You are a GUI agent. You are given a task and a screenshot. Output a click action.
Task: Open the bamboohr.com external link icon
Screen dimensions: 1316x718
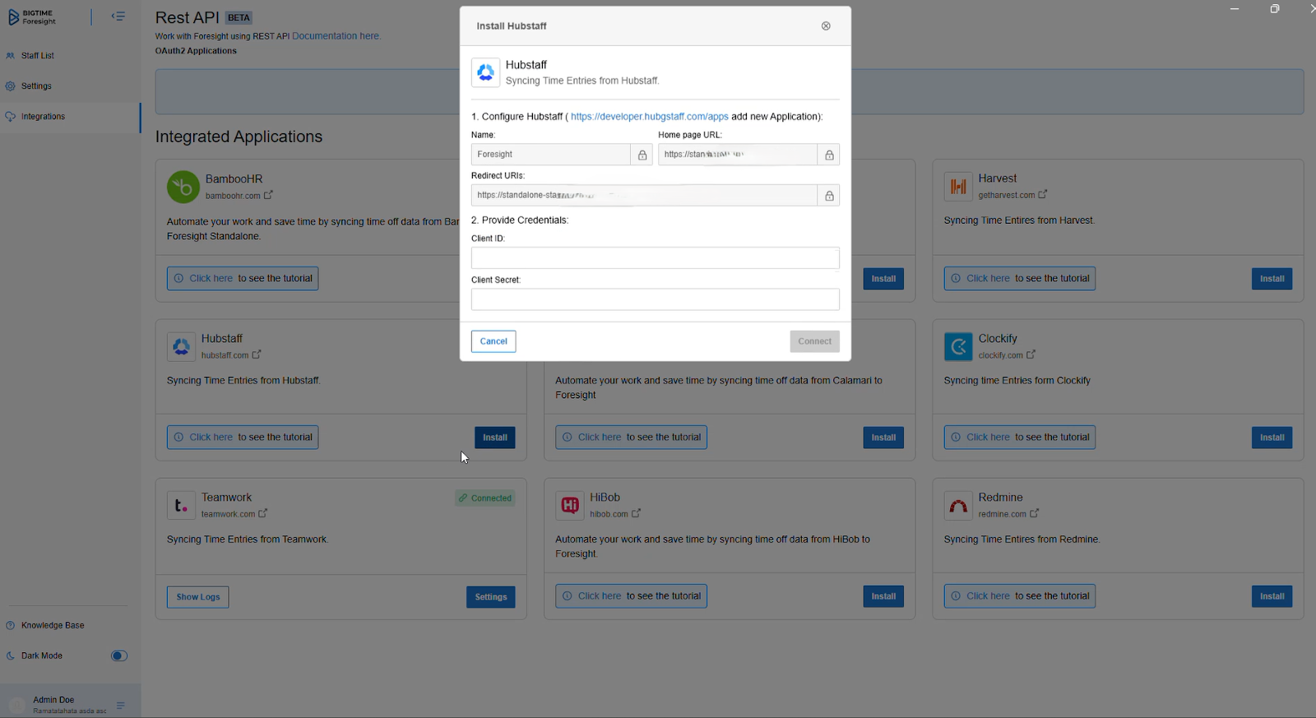pyautogui.click(x=268, y=196)
